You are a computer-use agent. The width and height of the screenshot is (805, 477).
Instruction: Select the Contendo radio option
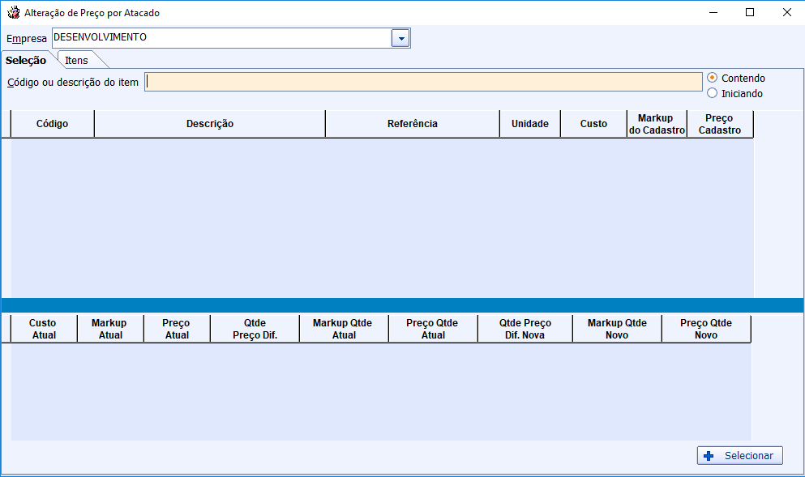coord(713,78)
